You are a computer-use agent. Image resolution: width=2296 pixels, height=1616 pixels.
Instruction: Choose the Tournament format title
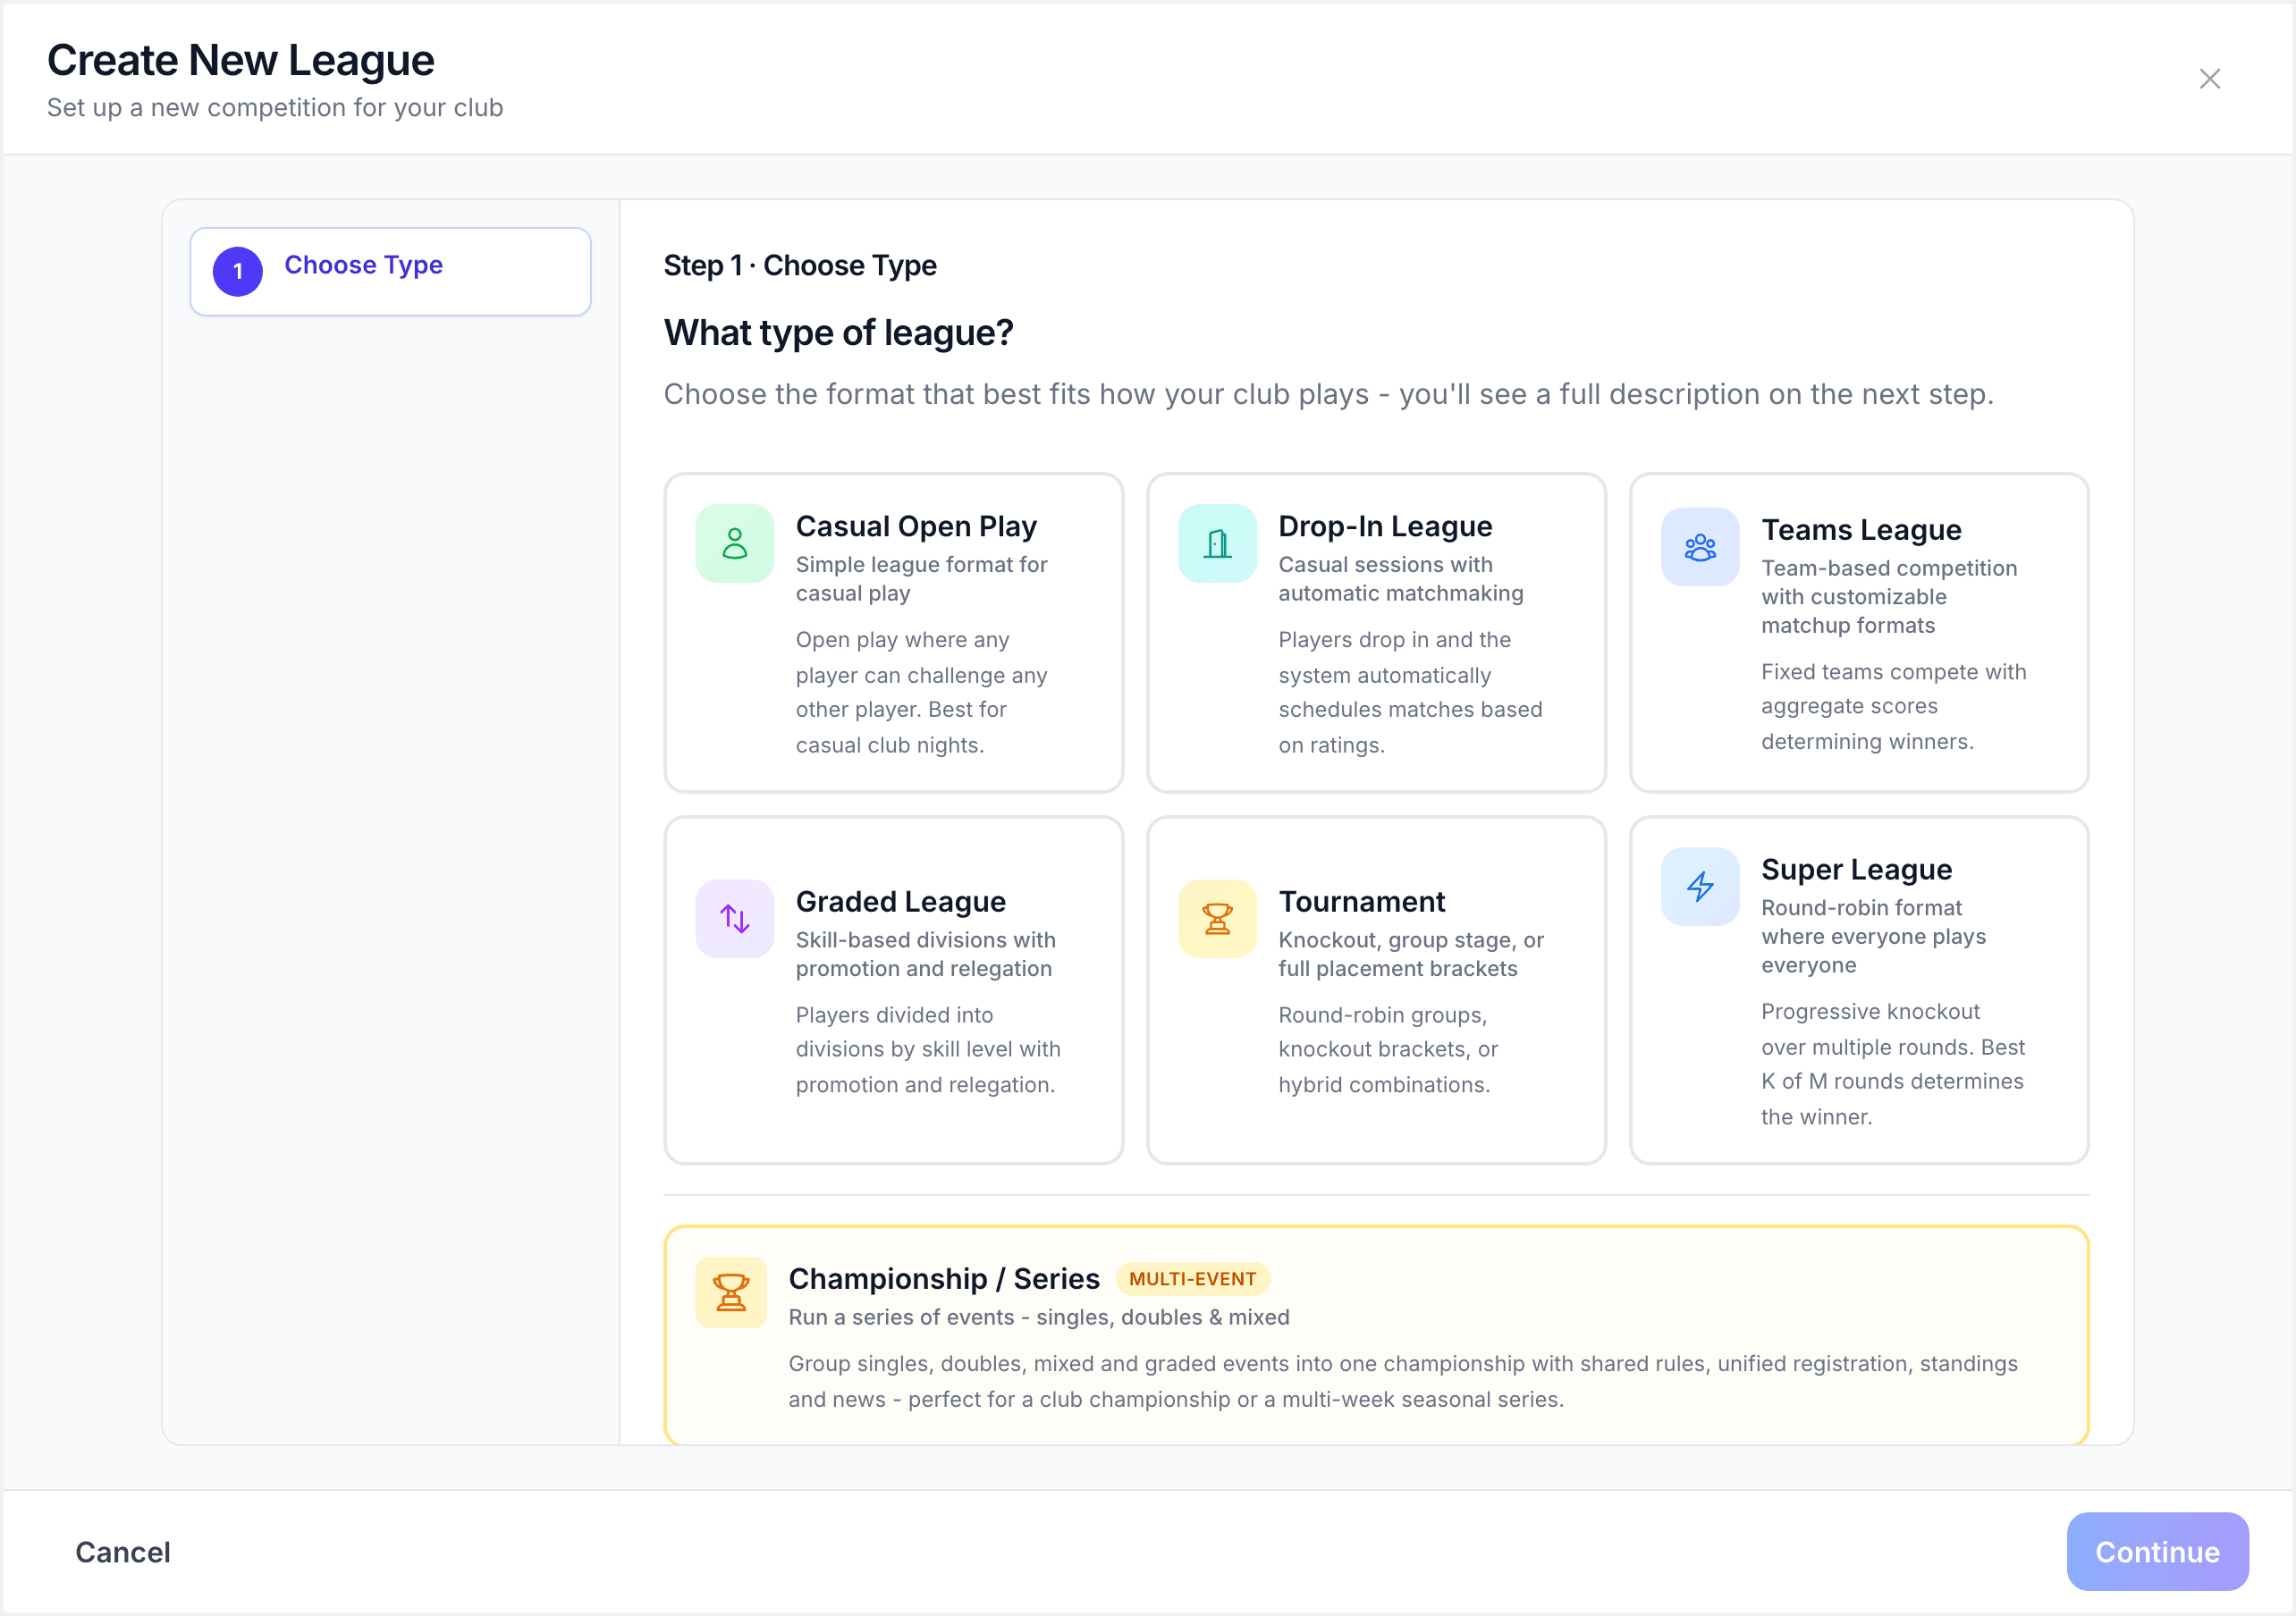coord(1361,901)
